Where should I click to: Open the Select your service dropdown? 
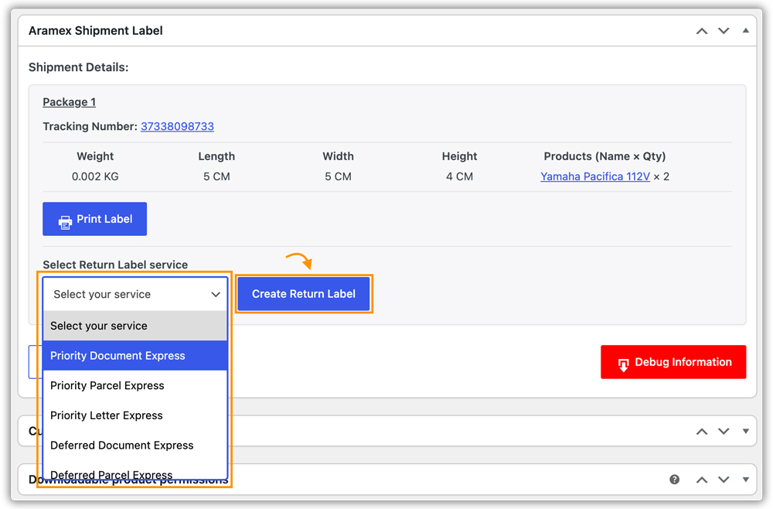tap(135, 295)
